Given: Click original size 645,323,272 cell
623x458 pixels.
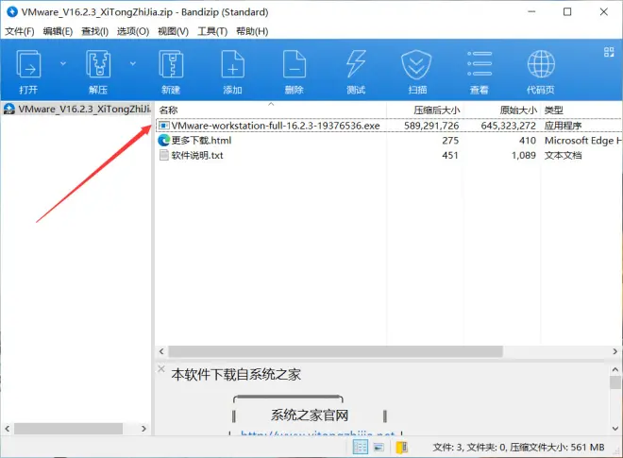Looking at the screenshot, I should (509, 126).
